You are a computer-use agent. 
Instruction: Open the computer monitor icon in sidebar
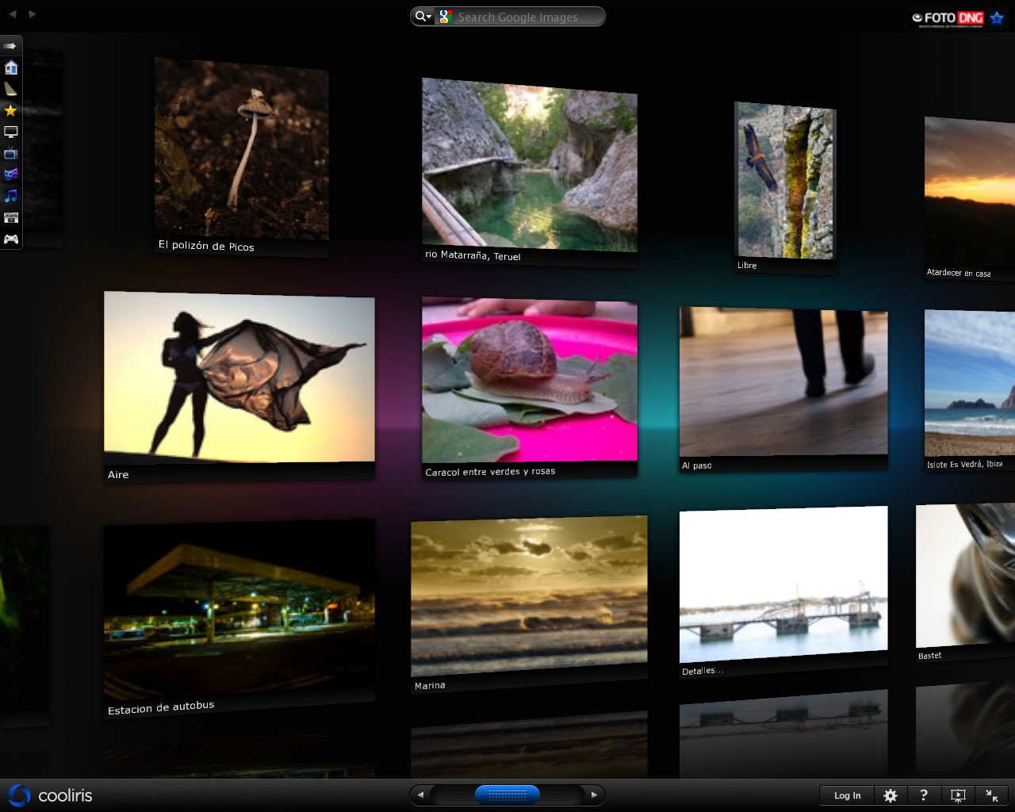click(11, 132)
